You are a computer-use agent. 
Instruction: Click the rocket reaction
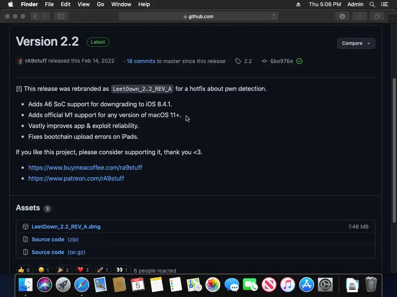click(103, 270)
